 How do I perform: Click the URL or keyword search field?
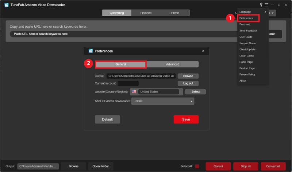pos(123,34)
